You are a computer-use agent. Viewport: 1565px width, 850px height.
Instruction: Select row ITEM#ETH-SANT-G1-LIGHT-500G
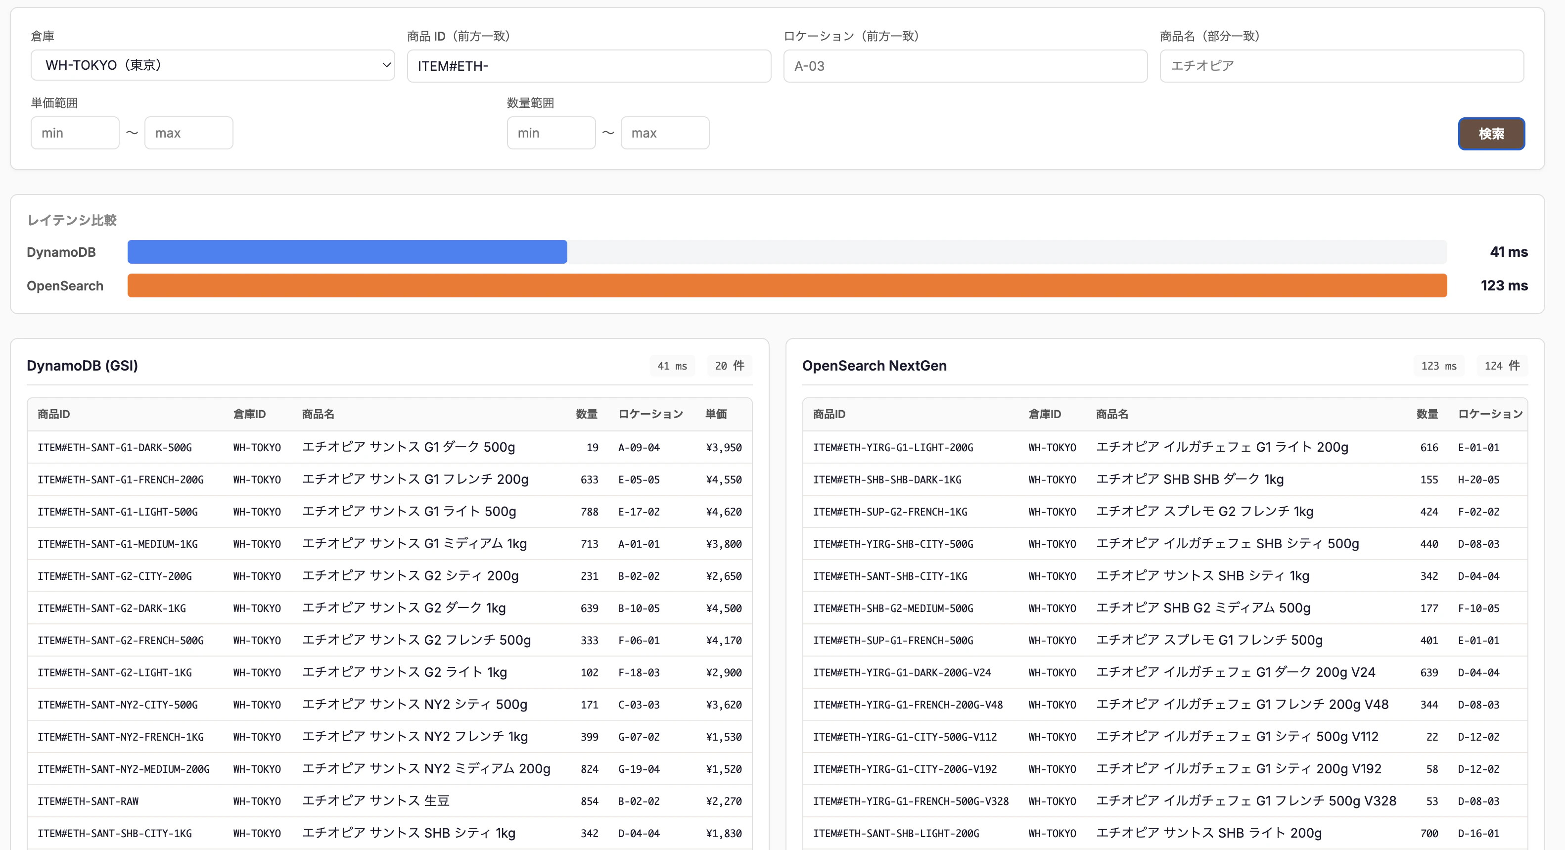[x=389, y=512]
